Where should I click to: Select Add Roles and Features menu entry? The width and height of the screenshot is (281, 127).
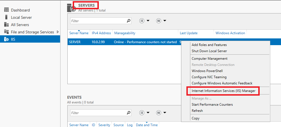[x=209, y=45]
